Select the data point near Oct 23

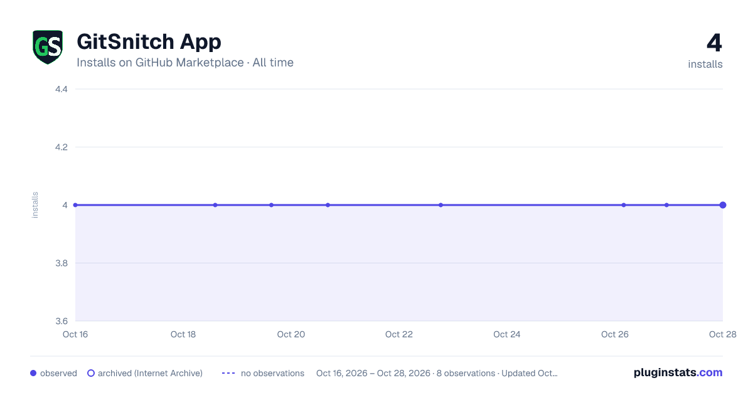click(441, 205)
